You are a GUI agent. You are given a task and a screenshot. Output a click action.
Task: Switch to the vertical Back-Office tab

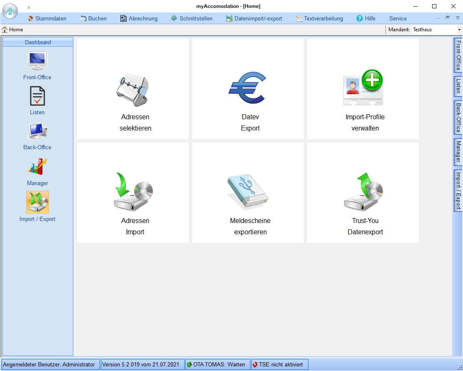click(x=458, y=118)
